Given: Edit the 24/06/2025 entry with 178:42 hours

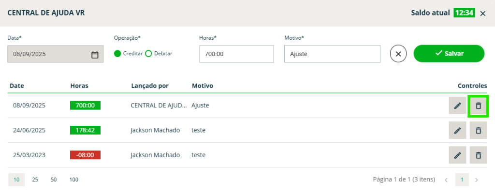Looking at the screenshot, I should tap(457, 130).
